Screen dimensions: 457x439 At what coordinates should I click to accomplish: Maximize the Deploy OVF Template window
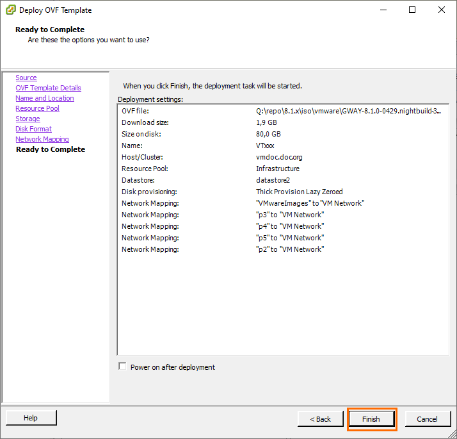coord(412,10)
